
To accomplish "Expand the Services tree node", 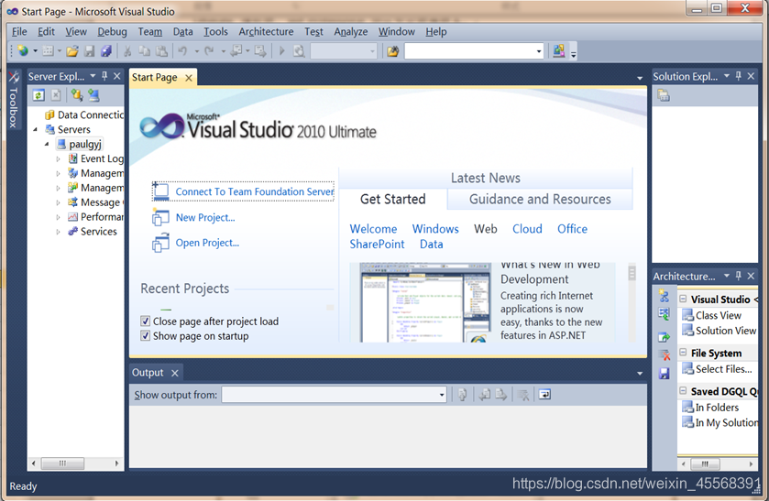I will (58, 232).
